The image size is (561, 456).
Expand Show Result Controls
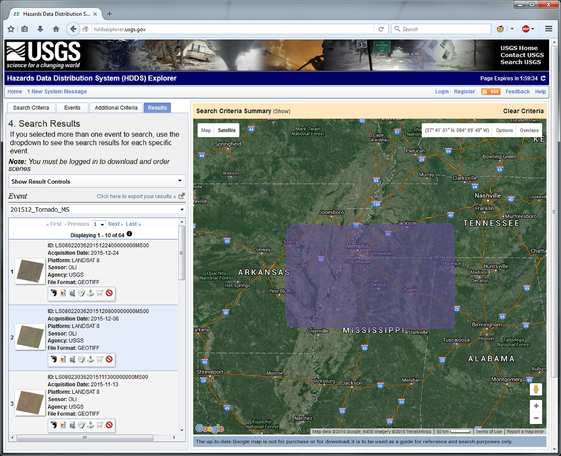click(x=97, y=181)
